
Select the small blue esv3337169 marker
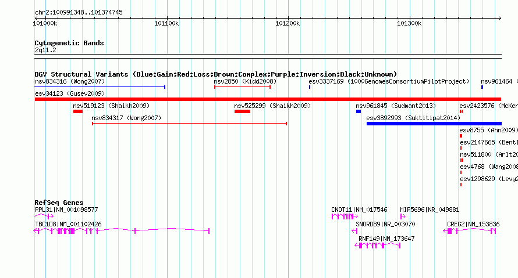310,87
